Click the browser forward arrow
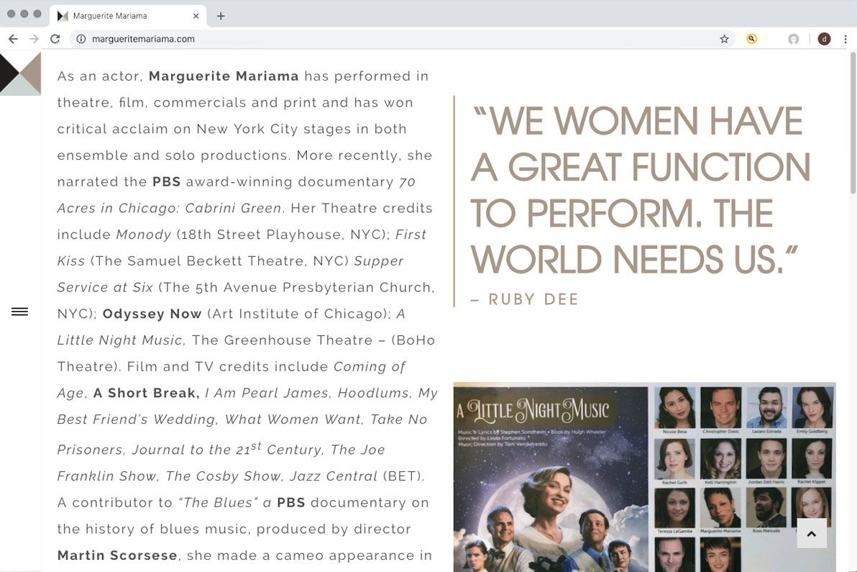This screenshot has width=857, height=572. 33,39
